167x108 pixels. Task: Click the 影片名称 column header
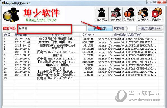[x=58, y=35]
